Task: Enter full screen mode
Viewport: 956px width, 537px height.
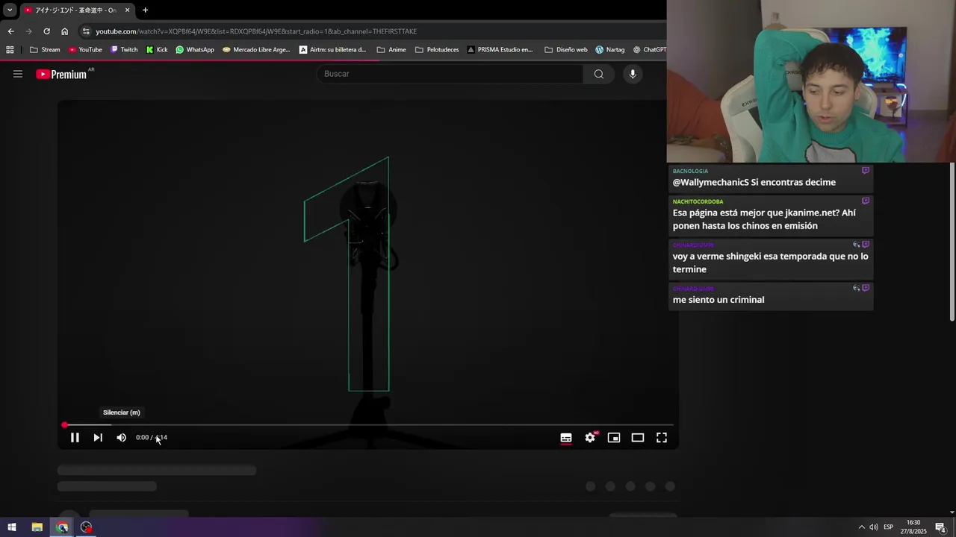Action: pyautogui.click(x=662, y=438)
